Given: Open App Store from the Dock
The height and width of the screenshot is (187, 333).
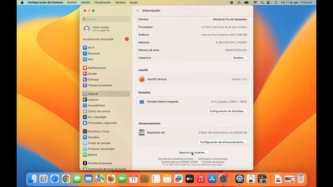Looking at the screenshot, I should click(212, 179).
